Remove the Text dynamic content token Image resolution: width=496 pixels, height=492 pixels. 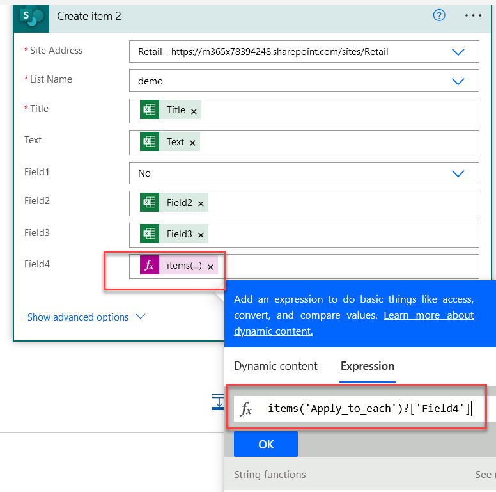(192, 143)
